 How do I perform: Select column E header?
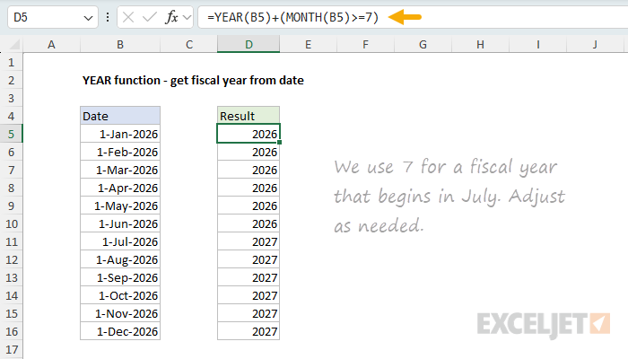(308, 45)
